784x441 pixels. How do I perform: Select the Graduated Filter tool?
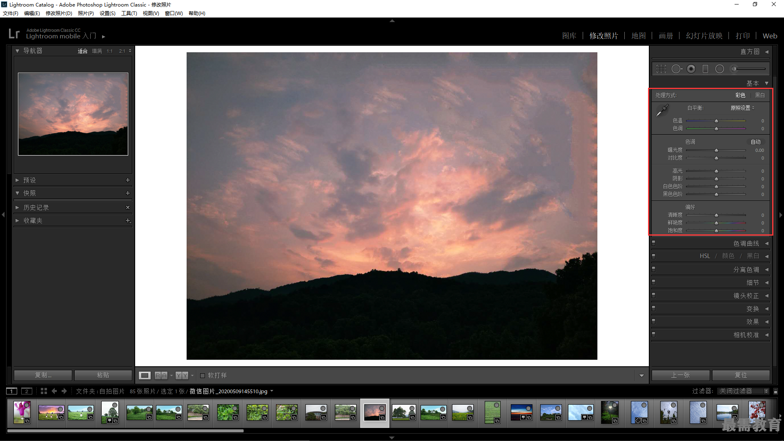pos(705,69)
